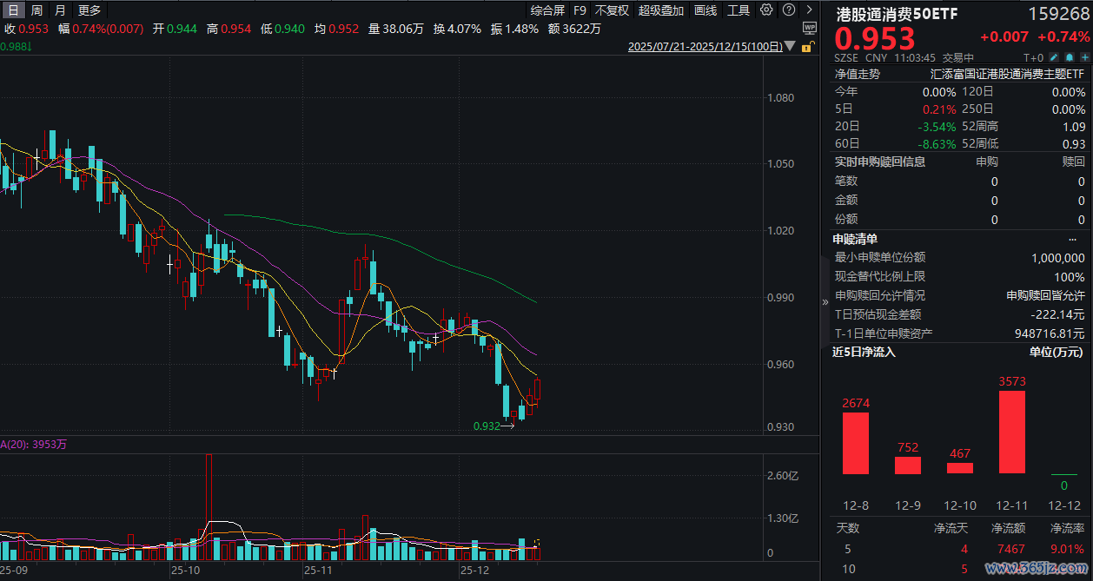Set a price alert with bell icon
1093x581 pixels.
1070,57
